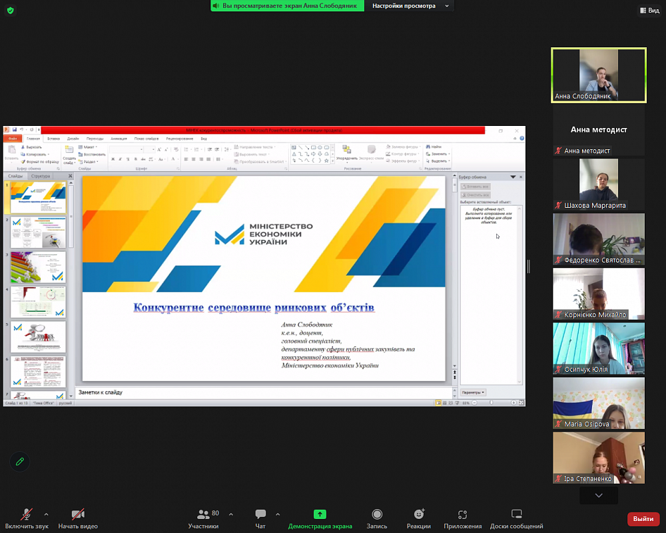This screenshot has width=666, height=533.
Task: Switch to the Переходы ribbon tab
Action: (95, 139)
